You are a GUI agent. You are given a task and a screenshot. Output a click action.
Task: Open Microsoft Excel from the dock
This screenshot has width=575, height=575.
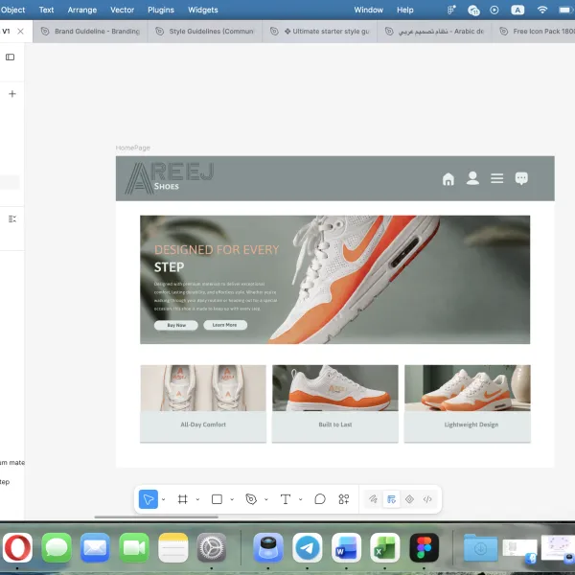click(x=384, y=548)
